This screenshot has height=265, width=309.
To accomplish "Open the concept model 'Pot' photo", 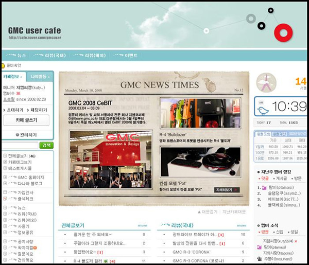I will 200,162.
